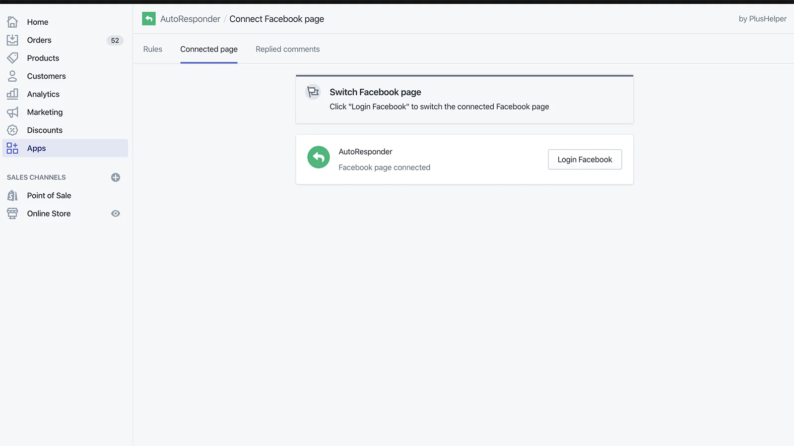Click the Orders count badge 52
The image size is (794, 446).
click(x=115, y=41)
